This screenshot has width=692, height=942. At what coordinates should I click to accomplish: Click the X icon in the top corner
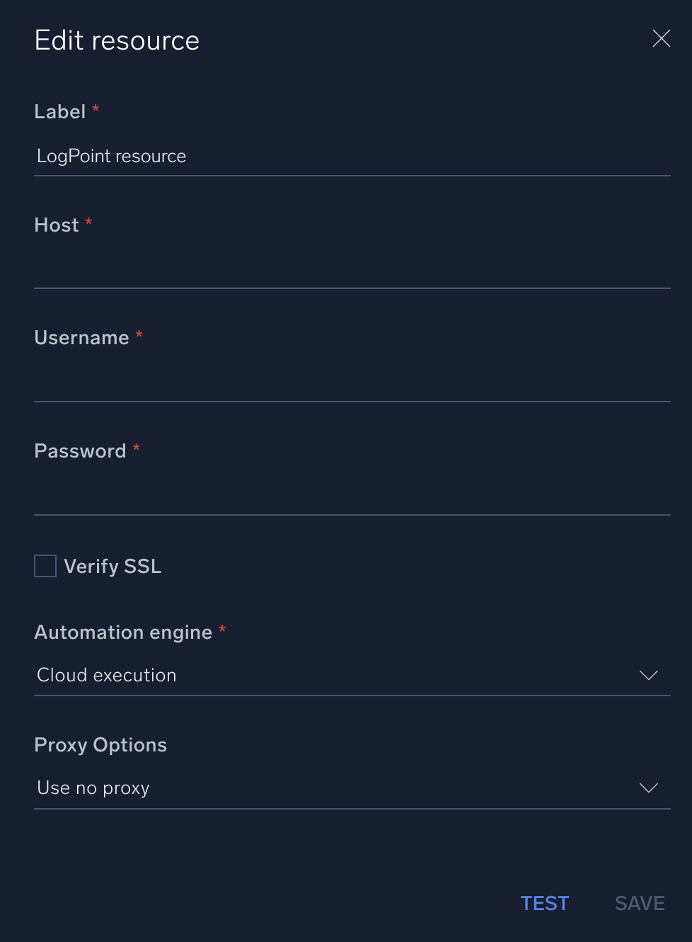661,39
